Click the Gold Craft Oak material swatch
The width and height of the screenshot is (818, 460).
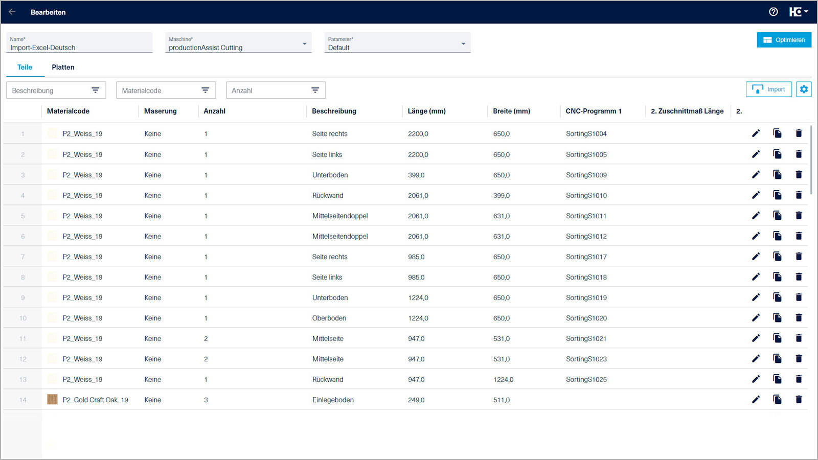pos(52,400)
